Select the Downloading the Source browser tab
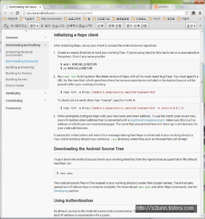Image resolution: width=205 pixels, height=219 pixels. 23,7
